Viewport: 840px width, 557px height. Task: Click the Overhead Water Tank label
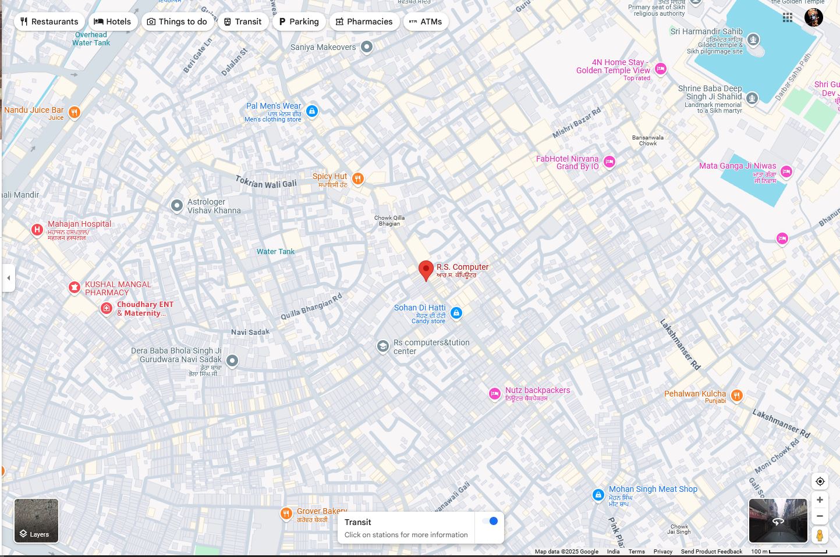[91, 39]
